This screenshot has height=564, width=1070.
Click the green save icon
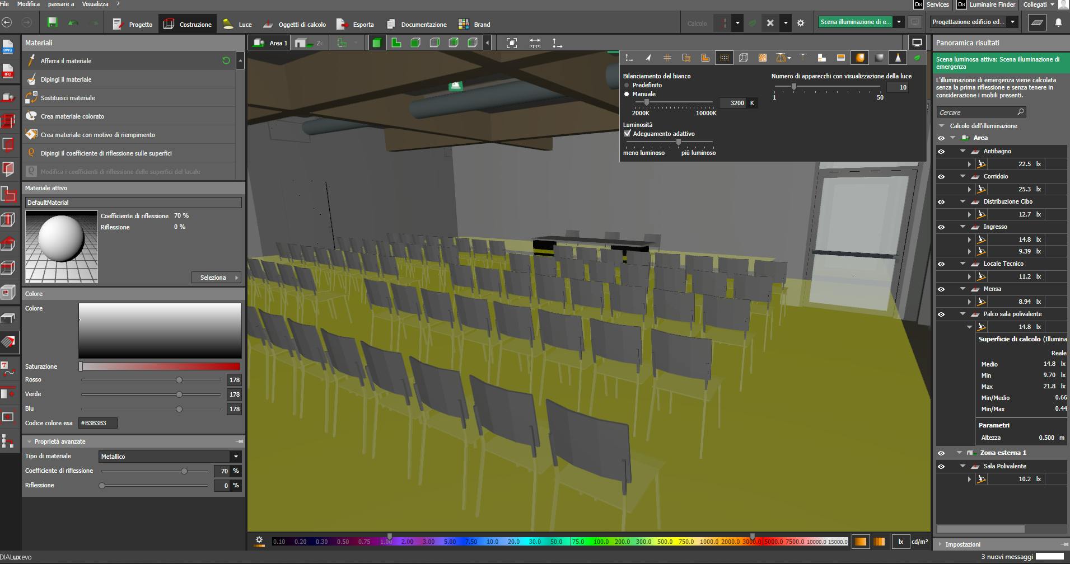coord(52,23)
